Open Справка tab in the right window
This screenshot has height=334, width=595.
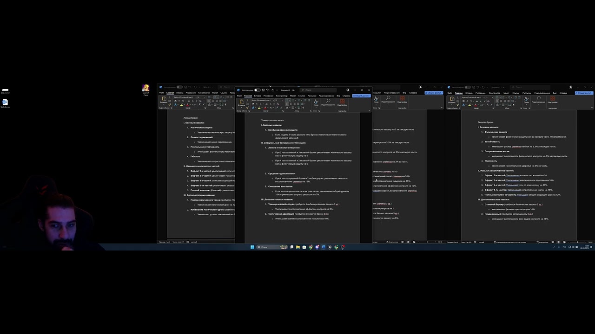pos(563,93)
